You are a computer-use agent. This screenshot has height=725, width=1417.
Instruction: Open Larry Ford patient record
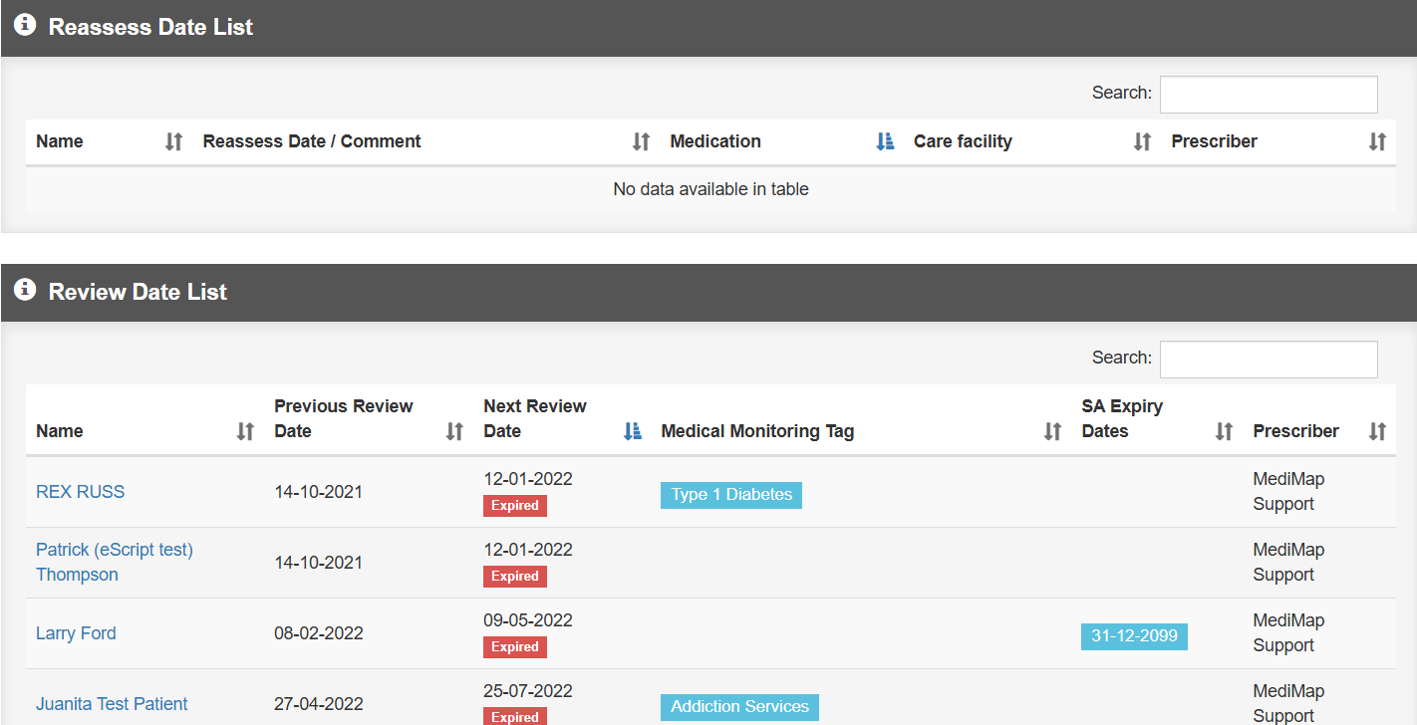point(76,633)
